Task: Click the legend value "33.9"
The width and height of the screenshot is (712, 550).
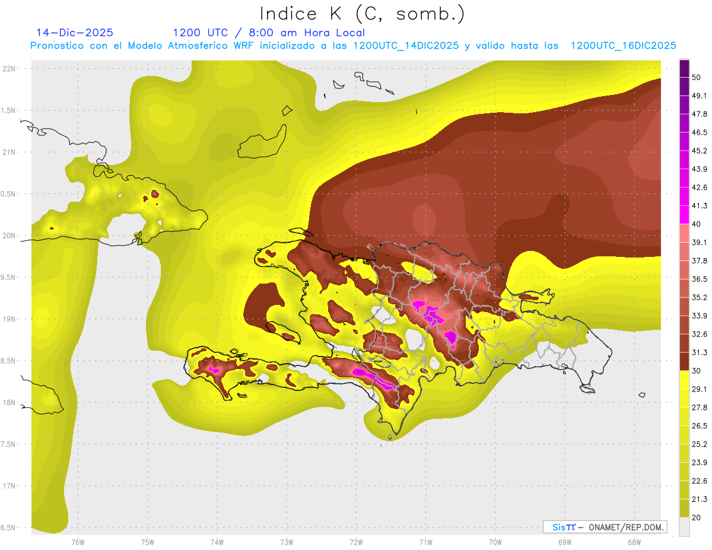Action: click(700, 316)
